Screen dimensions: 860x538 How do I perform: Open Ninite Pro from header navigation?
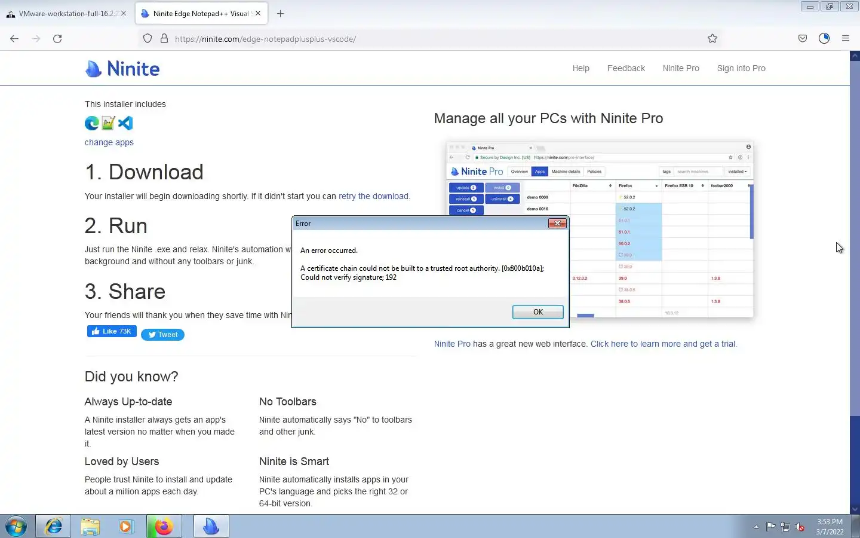[x=681, y=68]
